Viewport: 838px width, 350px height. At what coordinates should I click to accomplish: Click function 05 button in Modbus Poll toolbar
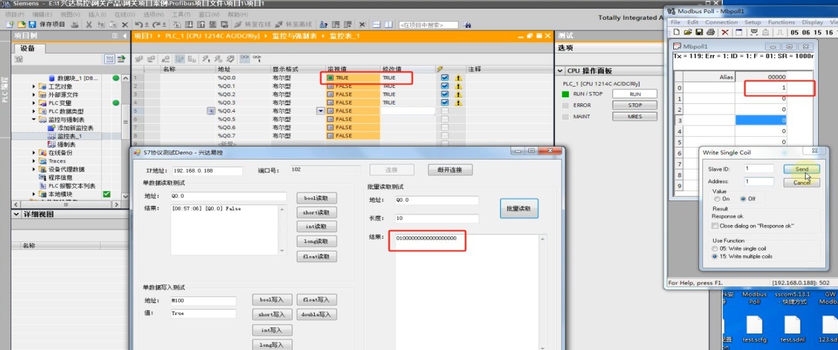click(x=795, y=32)
